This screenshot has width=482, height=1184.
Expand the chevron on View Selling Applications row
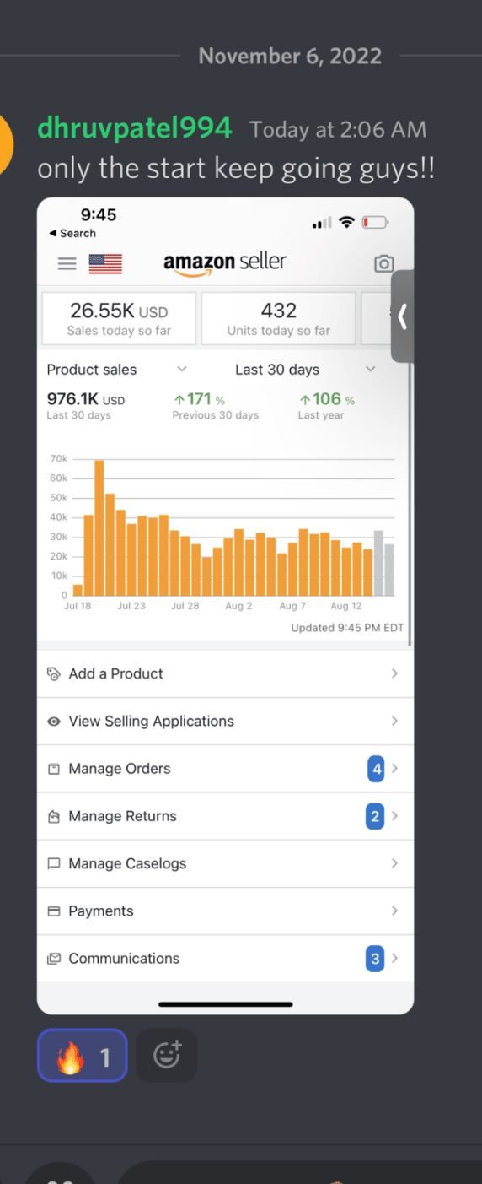[395, 722]
